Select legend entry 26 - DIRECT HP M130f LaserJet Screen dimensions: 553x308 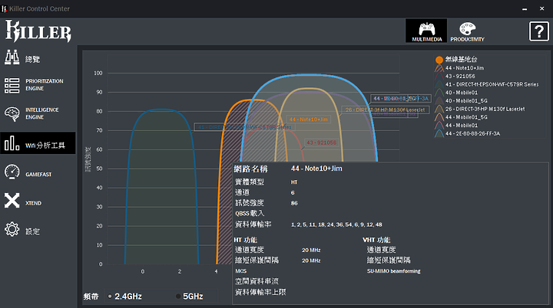(485, 109)
